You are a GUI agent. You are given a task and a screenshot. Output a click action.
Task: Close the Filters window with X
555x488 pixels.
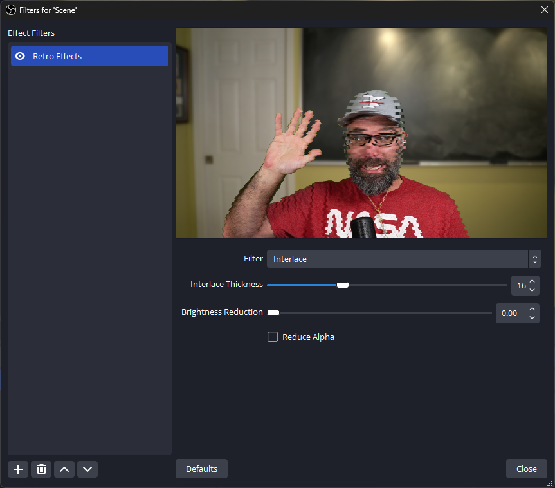(x=544, y=10)
